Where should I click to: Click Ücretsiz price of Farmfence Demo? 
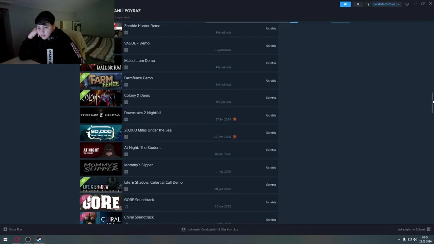(x=271, y=81)
